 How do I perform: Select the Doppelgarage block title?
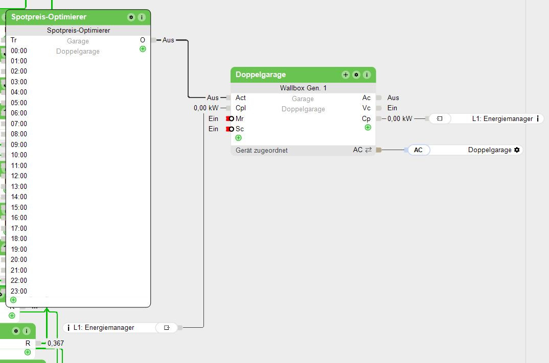(261, 75)
